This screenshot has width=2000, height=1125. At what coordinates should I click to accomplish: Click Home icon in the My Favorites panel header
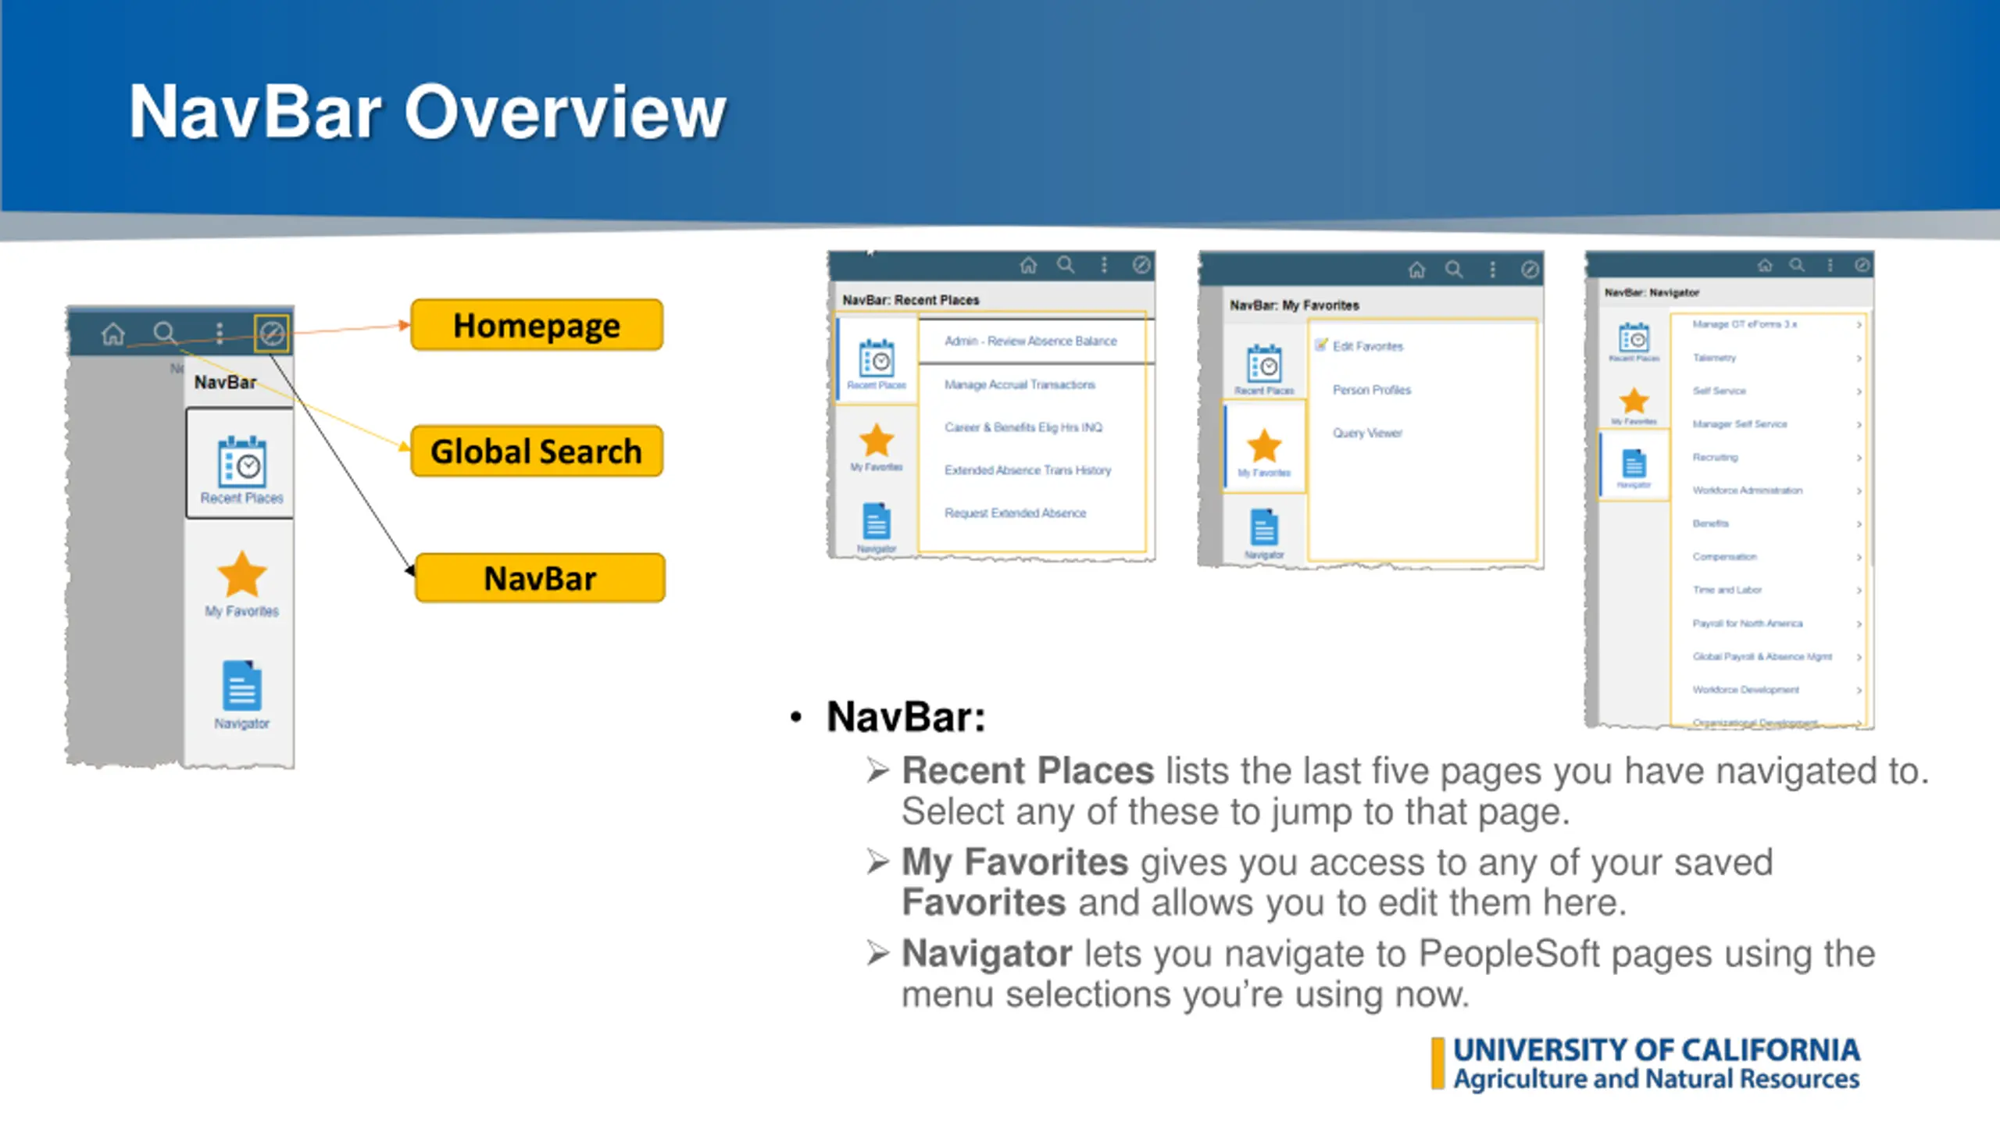[x=1416, y=270]
